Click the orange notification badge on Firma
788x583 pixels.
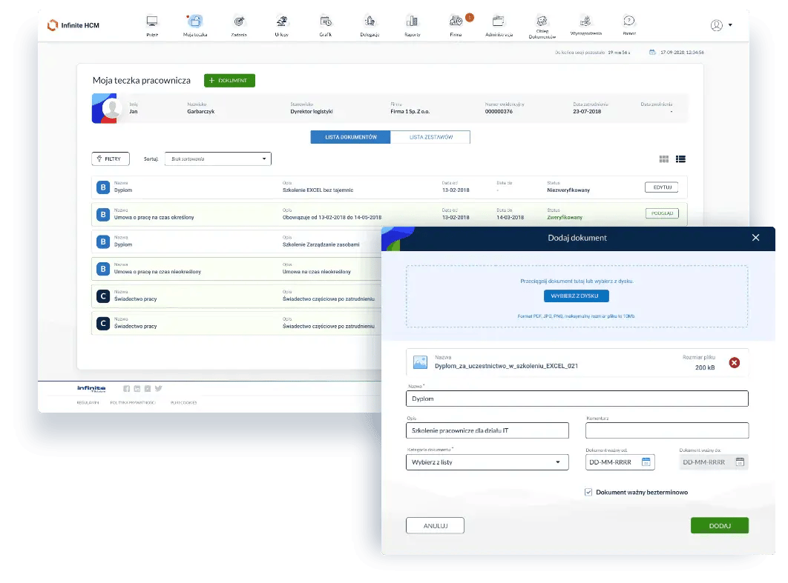(470, 18)
